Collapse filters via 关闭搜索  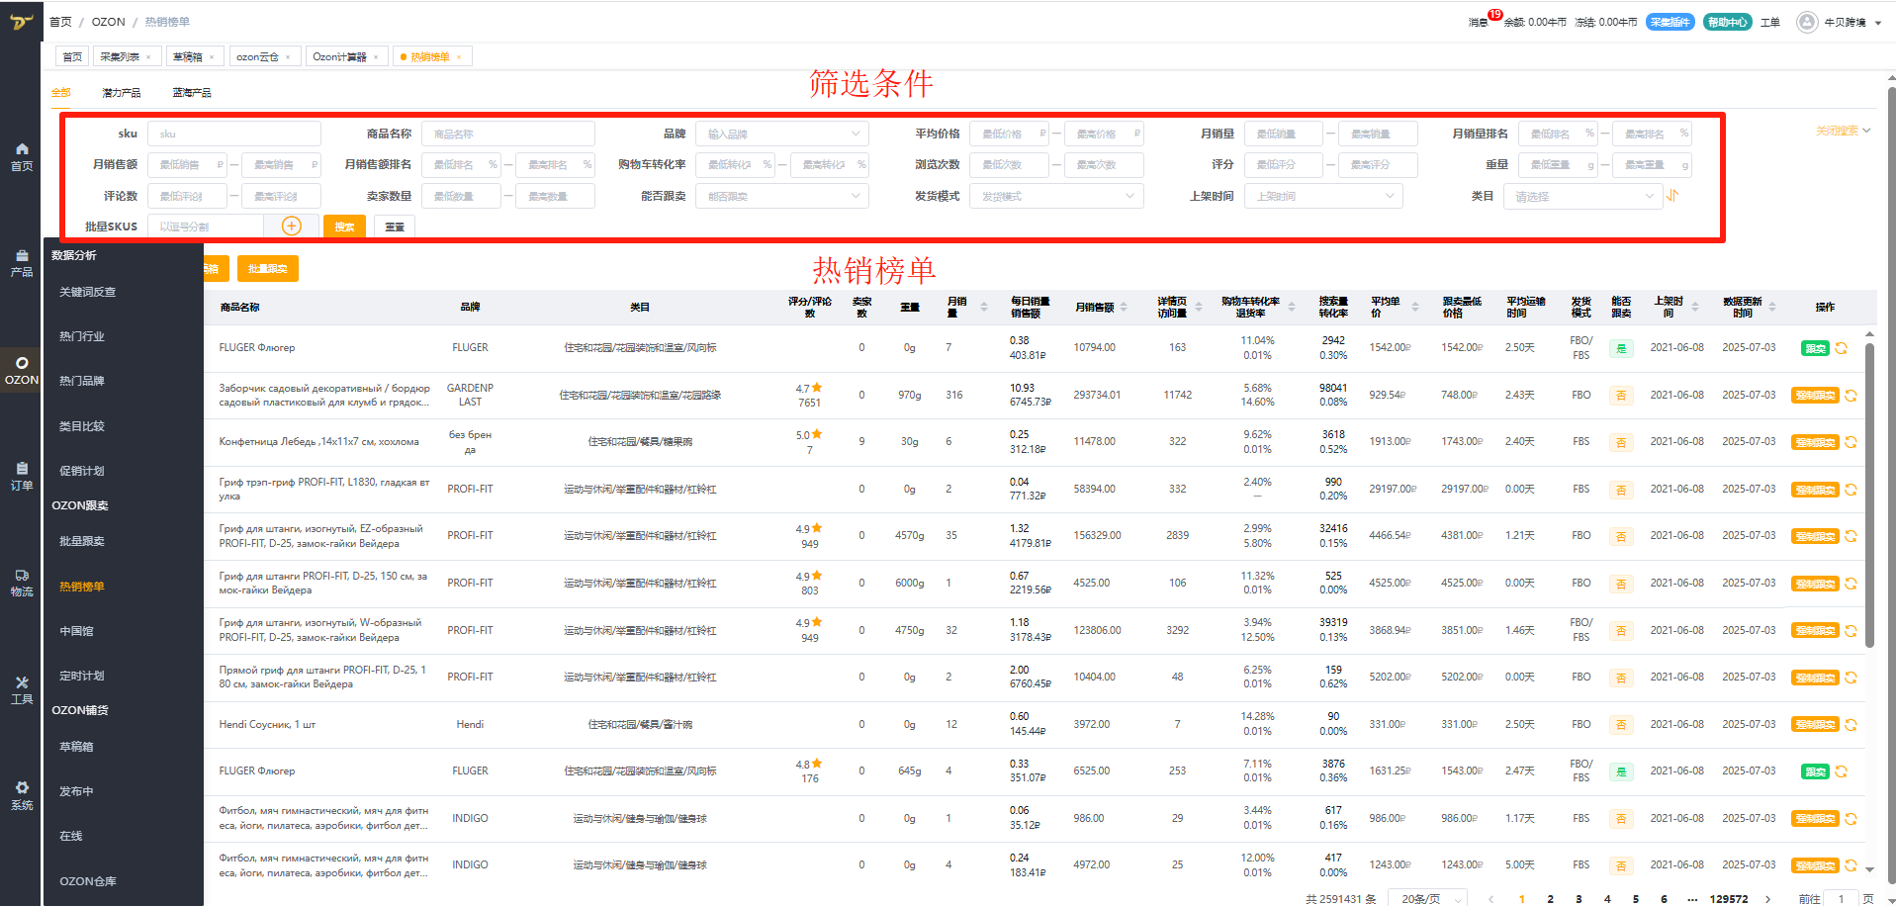point(1843,131)
